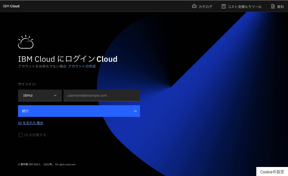The width and height of the screenshot is (288, 176).
Task: Click the 続行 button to continue
Action: (x=79, y=111)
